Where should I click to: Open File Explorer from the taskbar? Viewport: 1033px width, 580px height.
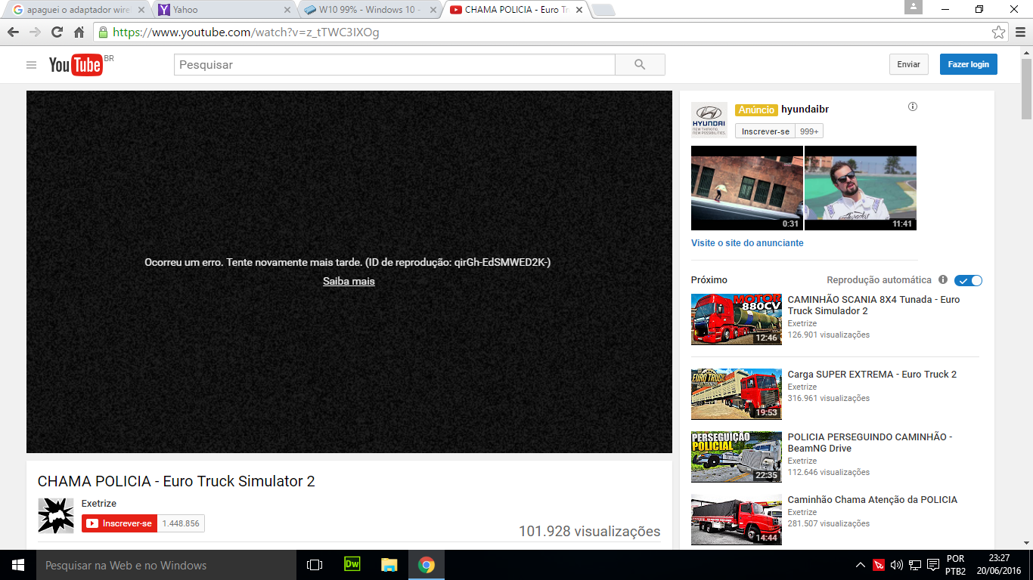click(x=389, y=565)
